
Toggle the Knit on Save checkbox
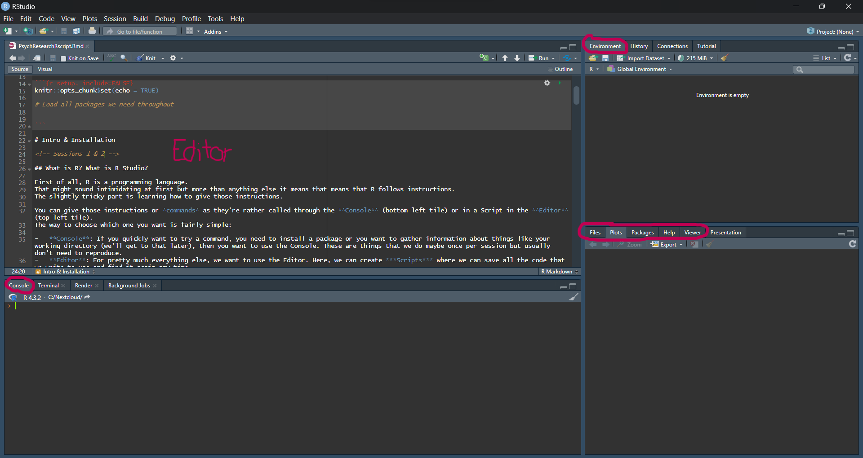pyautogui.click(x=63, y=58)
